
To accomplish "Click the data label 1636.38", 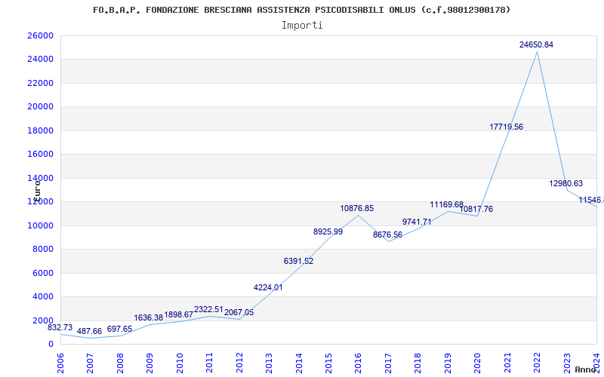I will click(x=149, y=317).
